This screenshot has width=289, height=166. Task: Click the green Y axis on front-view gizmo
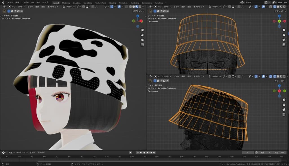279,21
